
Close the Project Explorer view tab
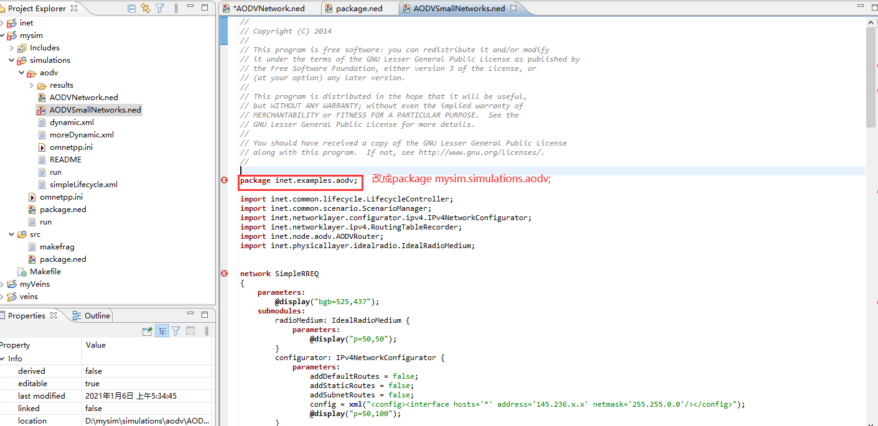click(x=75, y=8)
